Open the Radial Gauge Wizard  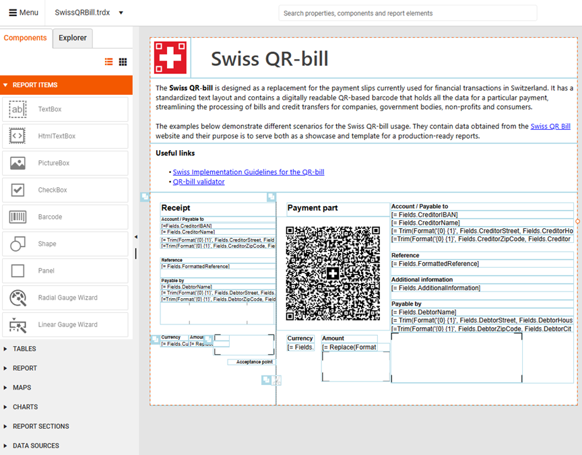pyautogui.click(x=65, y=297)
